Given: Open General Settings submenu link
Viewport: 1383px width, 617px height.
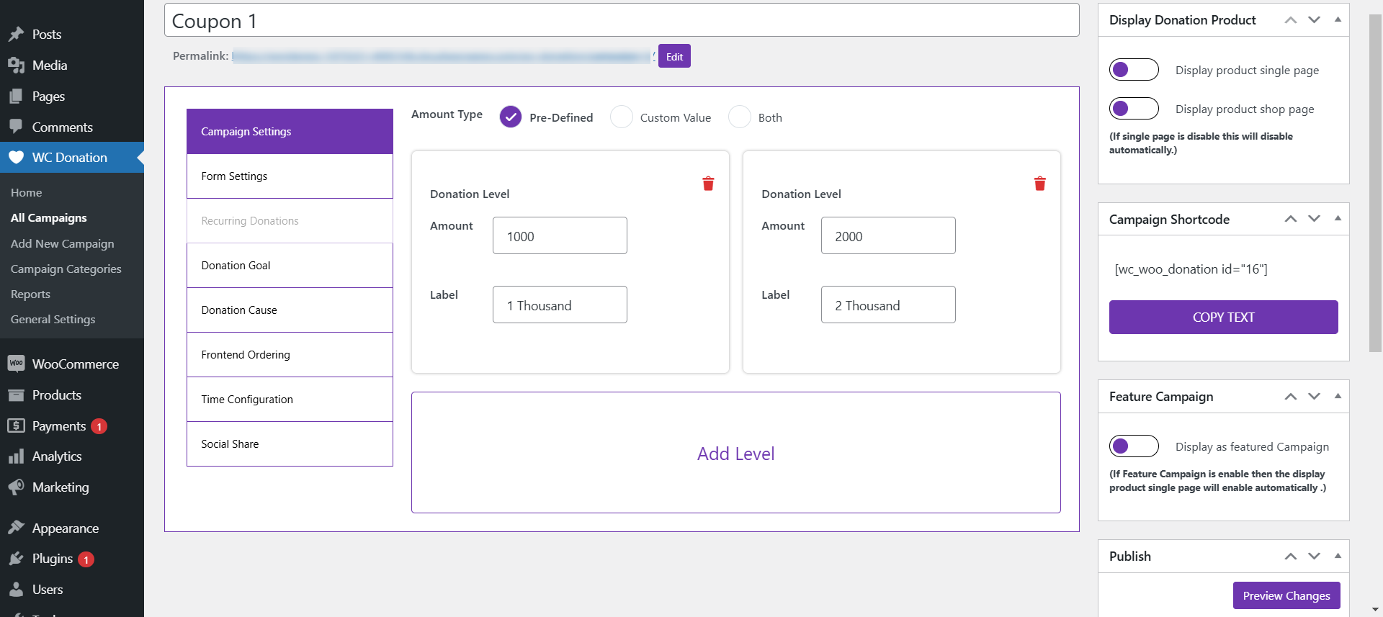Looking at the screenshot, I should (x=53, y=319).
